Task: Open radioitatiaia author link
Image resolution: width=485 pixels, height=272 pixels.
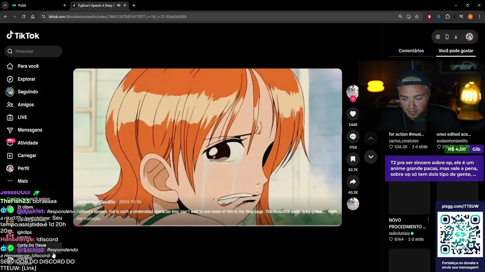Action: [399, 233]
